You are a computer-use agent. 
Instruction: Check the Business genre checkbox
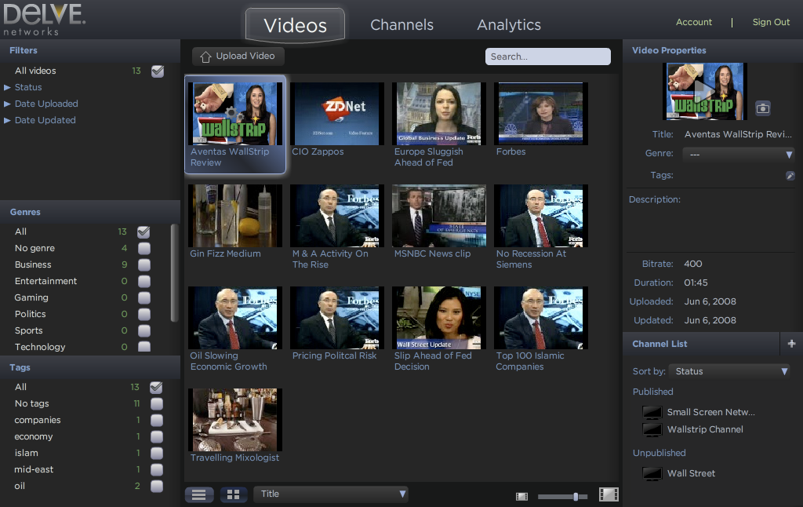144,265
